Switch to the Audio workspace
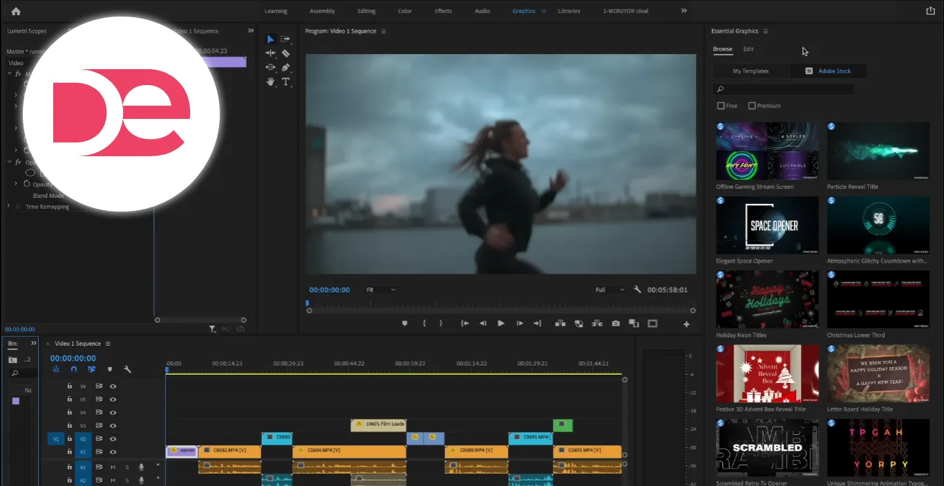Viewport: 944px width, 486px height. 482,11
